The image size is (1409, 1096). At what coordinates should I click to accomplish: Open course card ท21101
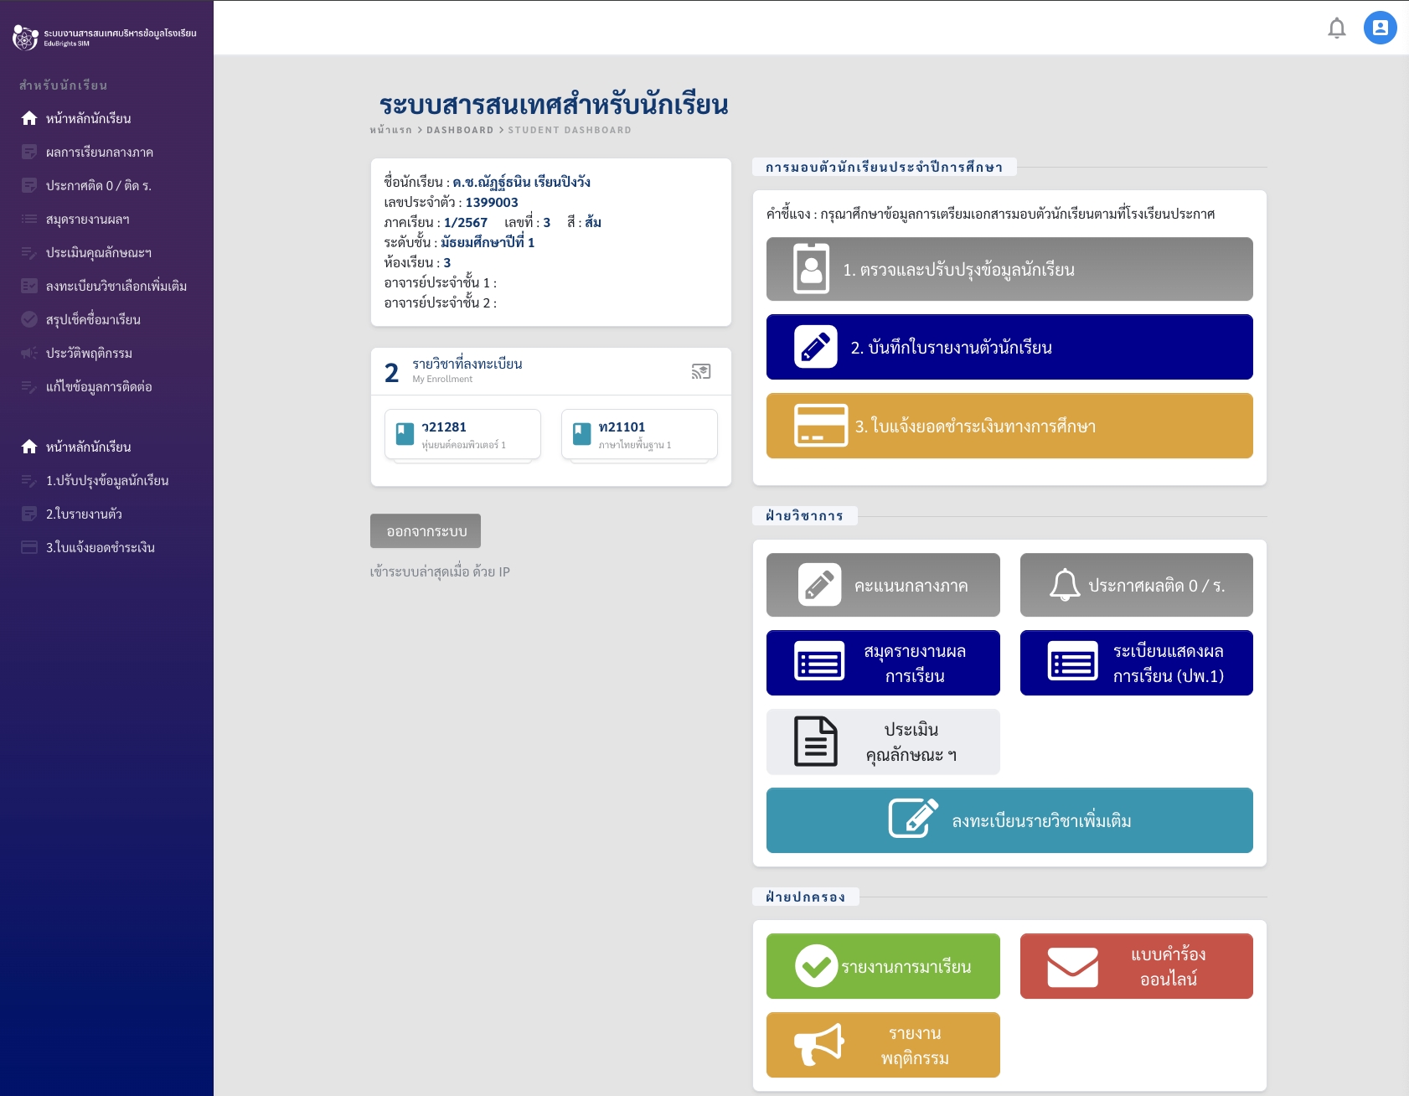pyautogui.click(x=638, y=434)
